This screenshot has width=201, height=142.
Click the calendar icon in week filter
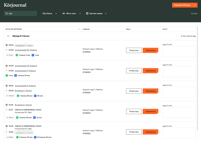[x=87, y=14]
